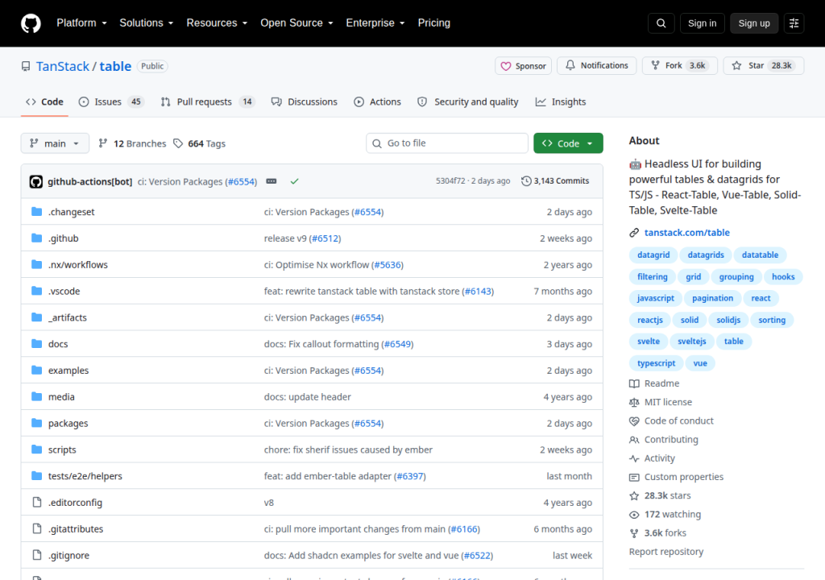Click the tag icon beside 664 Tags

click(178, 143)
